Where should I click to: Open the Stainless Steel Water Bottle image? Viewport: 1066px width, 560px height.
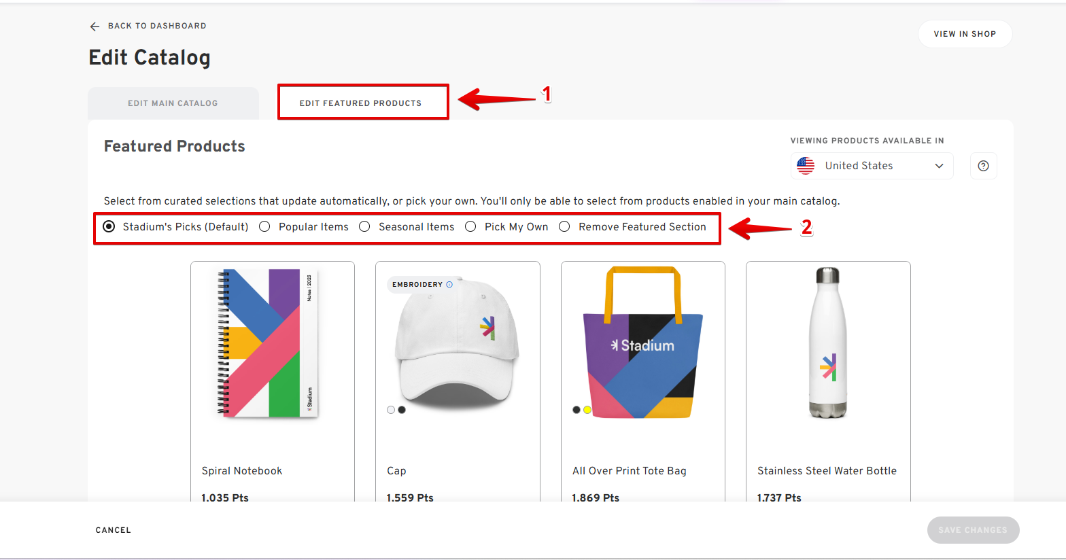(827, 343)
